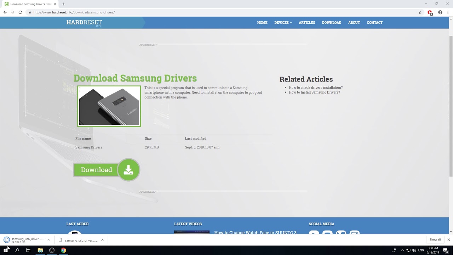Open second samsung_usb_driver download item
This screenshot has width=453, height=255.
pyautogui.click(x=78, y=240)
